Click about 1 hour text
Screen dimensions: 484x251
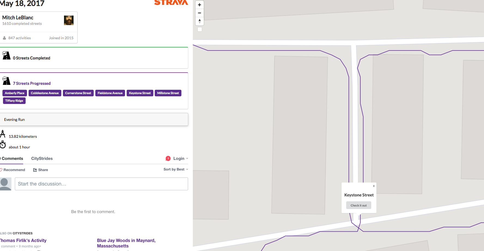tap(19, 147)
